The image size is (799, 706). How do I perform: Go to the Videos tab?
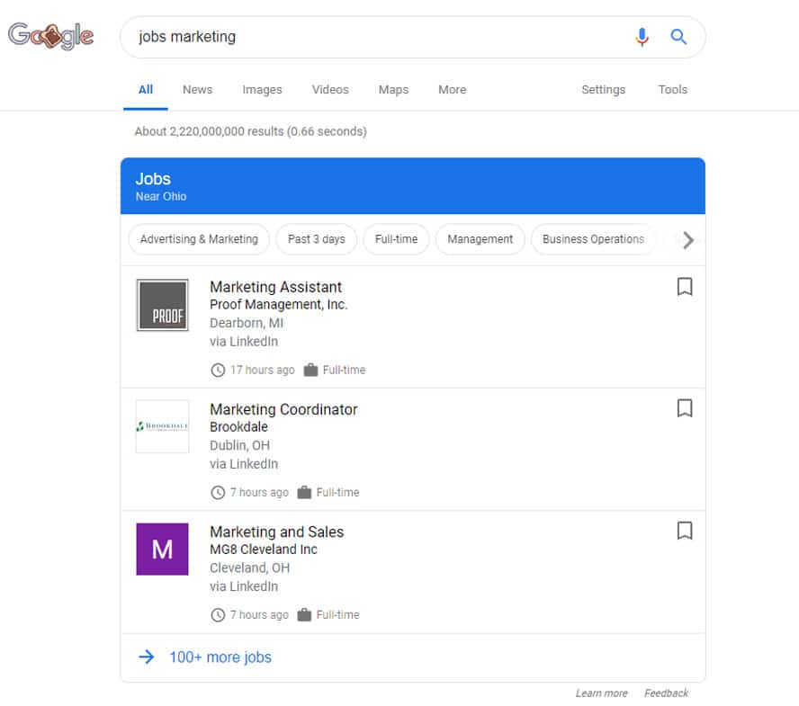tap(330, 90)
